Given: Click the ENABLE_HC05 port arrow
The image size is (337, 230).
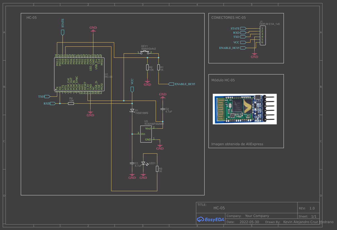Looking at the screenshot, I should click(x=172, y=84).
